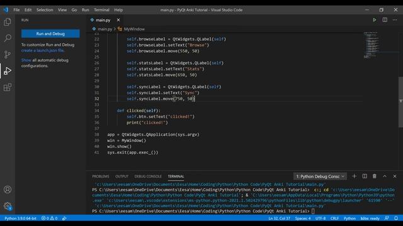The image size is (403, 226).
Task: Split the editor right
Action: (385, 20)
